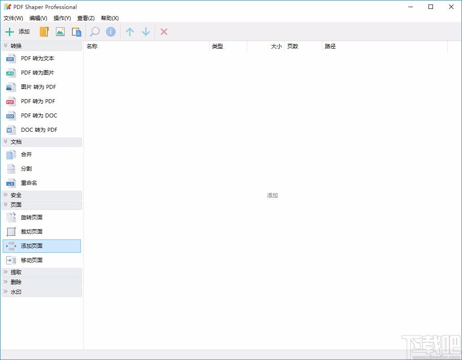Select the PDF 转为 DOC tool
The height and width of the screenshot is (360, 462).
(x=39, y=115)
